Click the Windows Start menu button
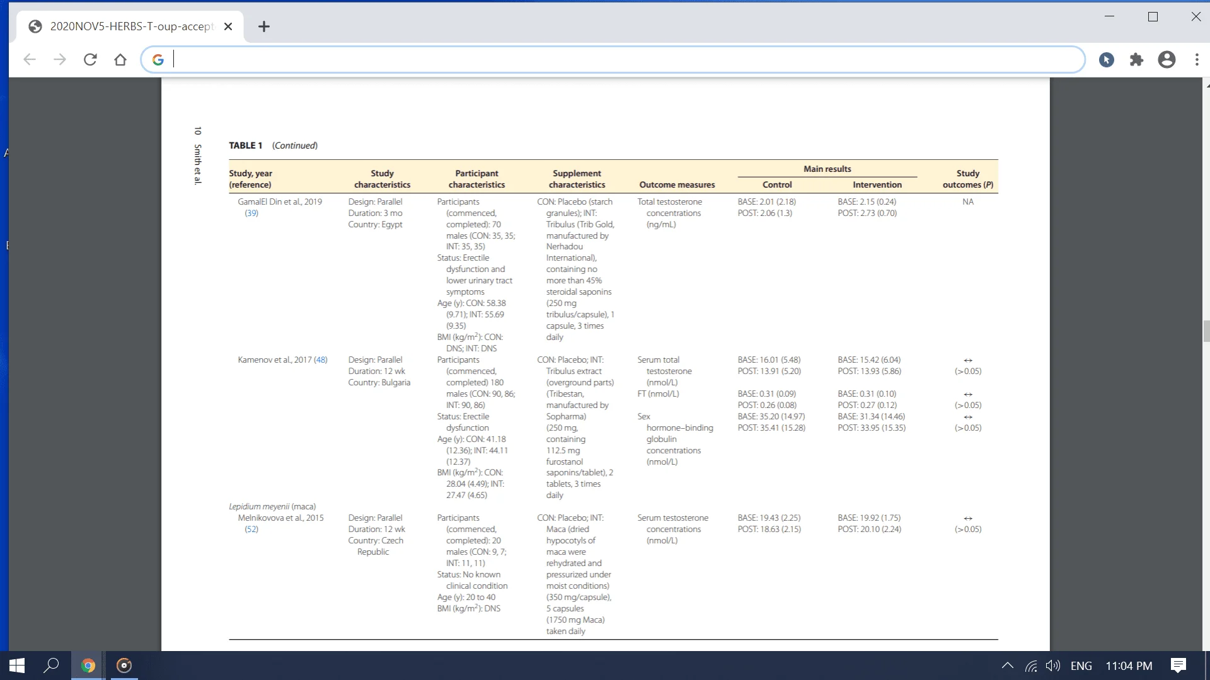This screenshot has height=680, width=1210. point(16,665)
